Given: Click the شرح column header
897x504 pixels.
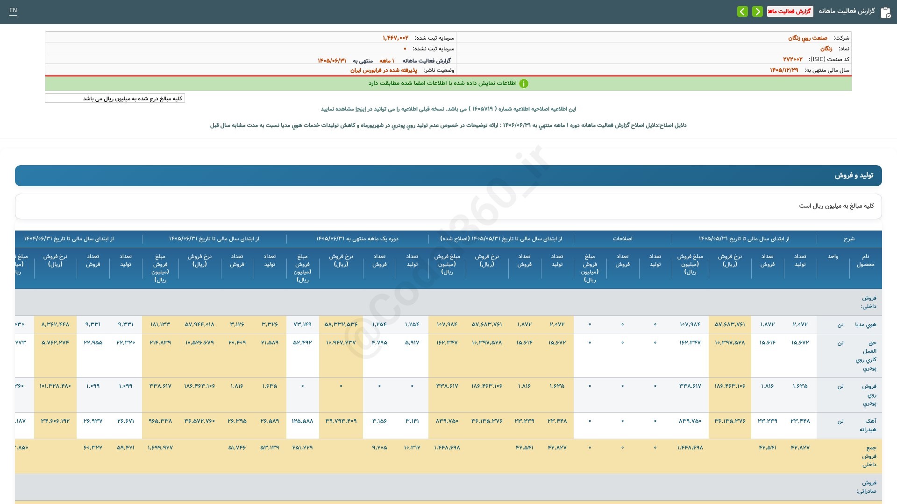Looking at the screenshot, I should click(x=849, y=238).
